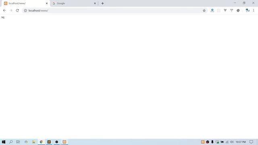258x145 pixels.
Task: Open the blue download extension icon
Action: (212, 10)
